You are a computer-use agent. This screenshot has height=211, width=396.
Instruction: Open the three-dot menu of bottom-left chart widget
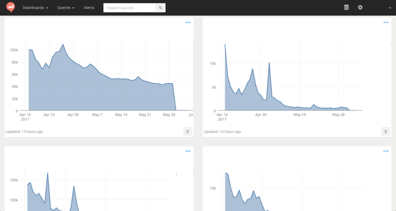point(188,151)
